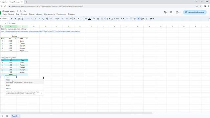Screen dimensions: 210x118
Task: Click the search menus box
Action: pyautogui.click(x=5, y=19)
